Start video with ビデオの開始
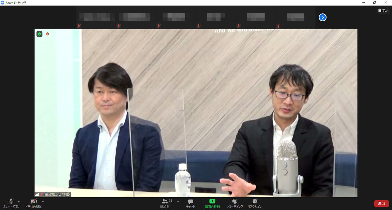 click(x=34, y=203)
